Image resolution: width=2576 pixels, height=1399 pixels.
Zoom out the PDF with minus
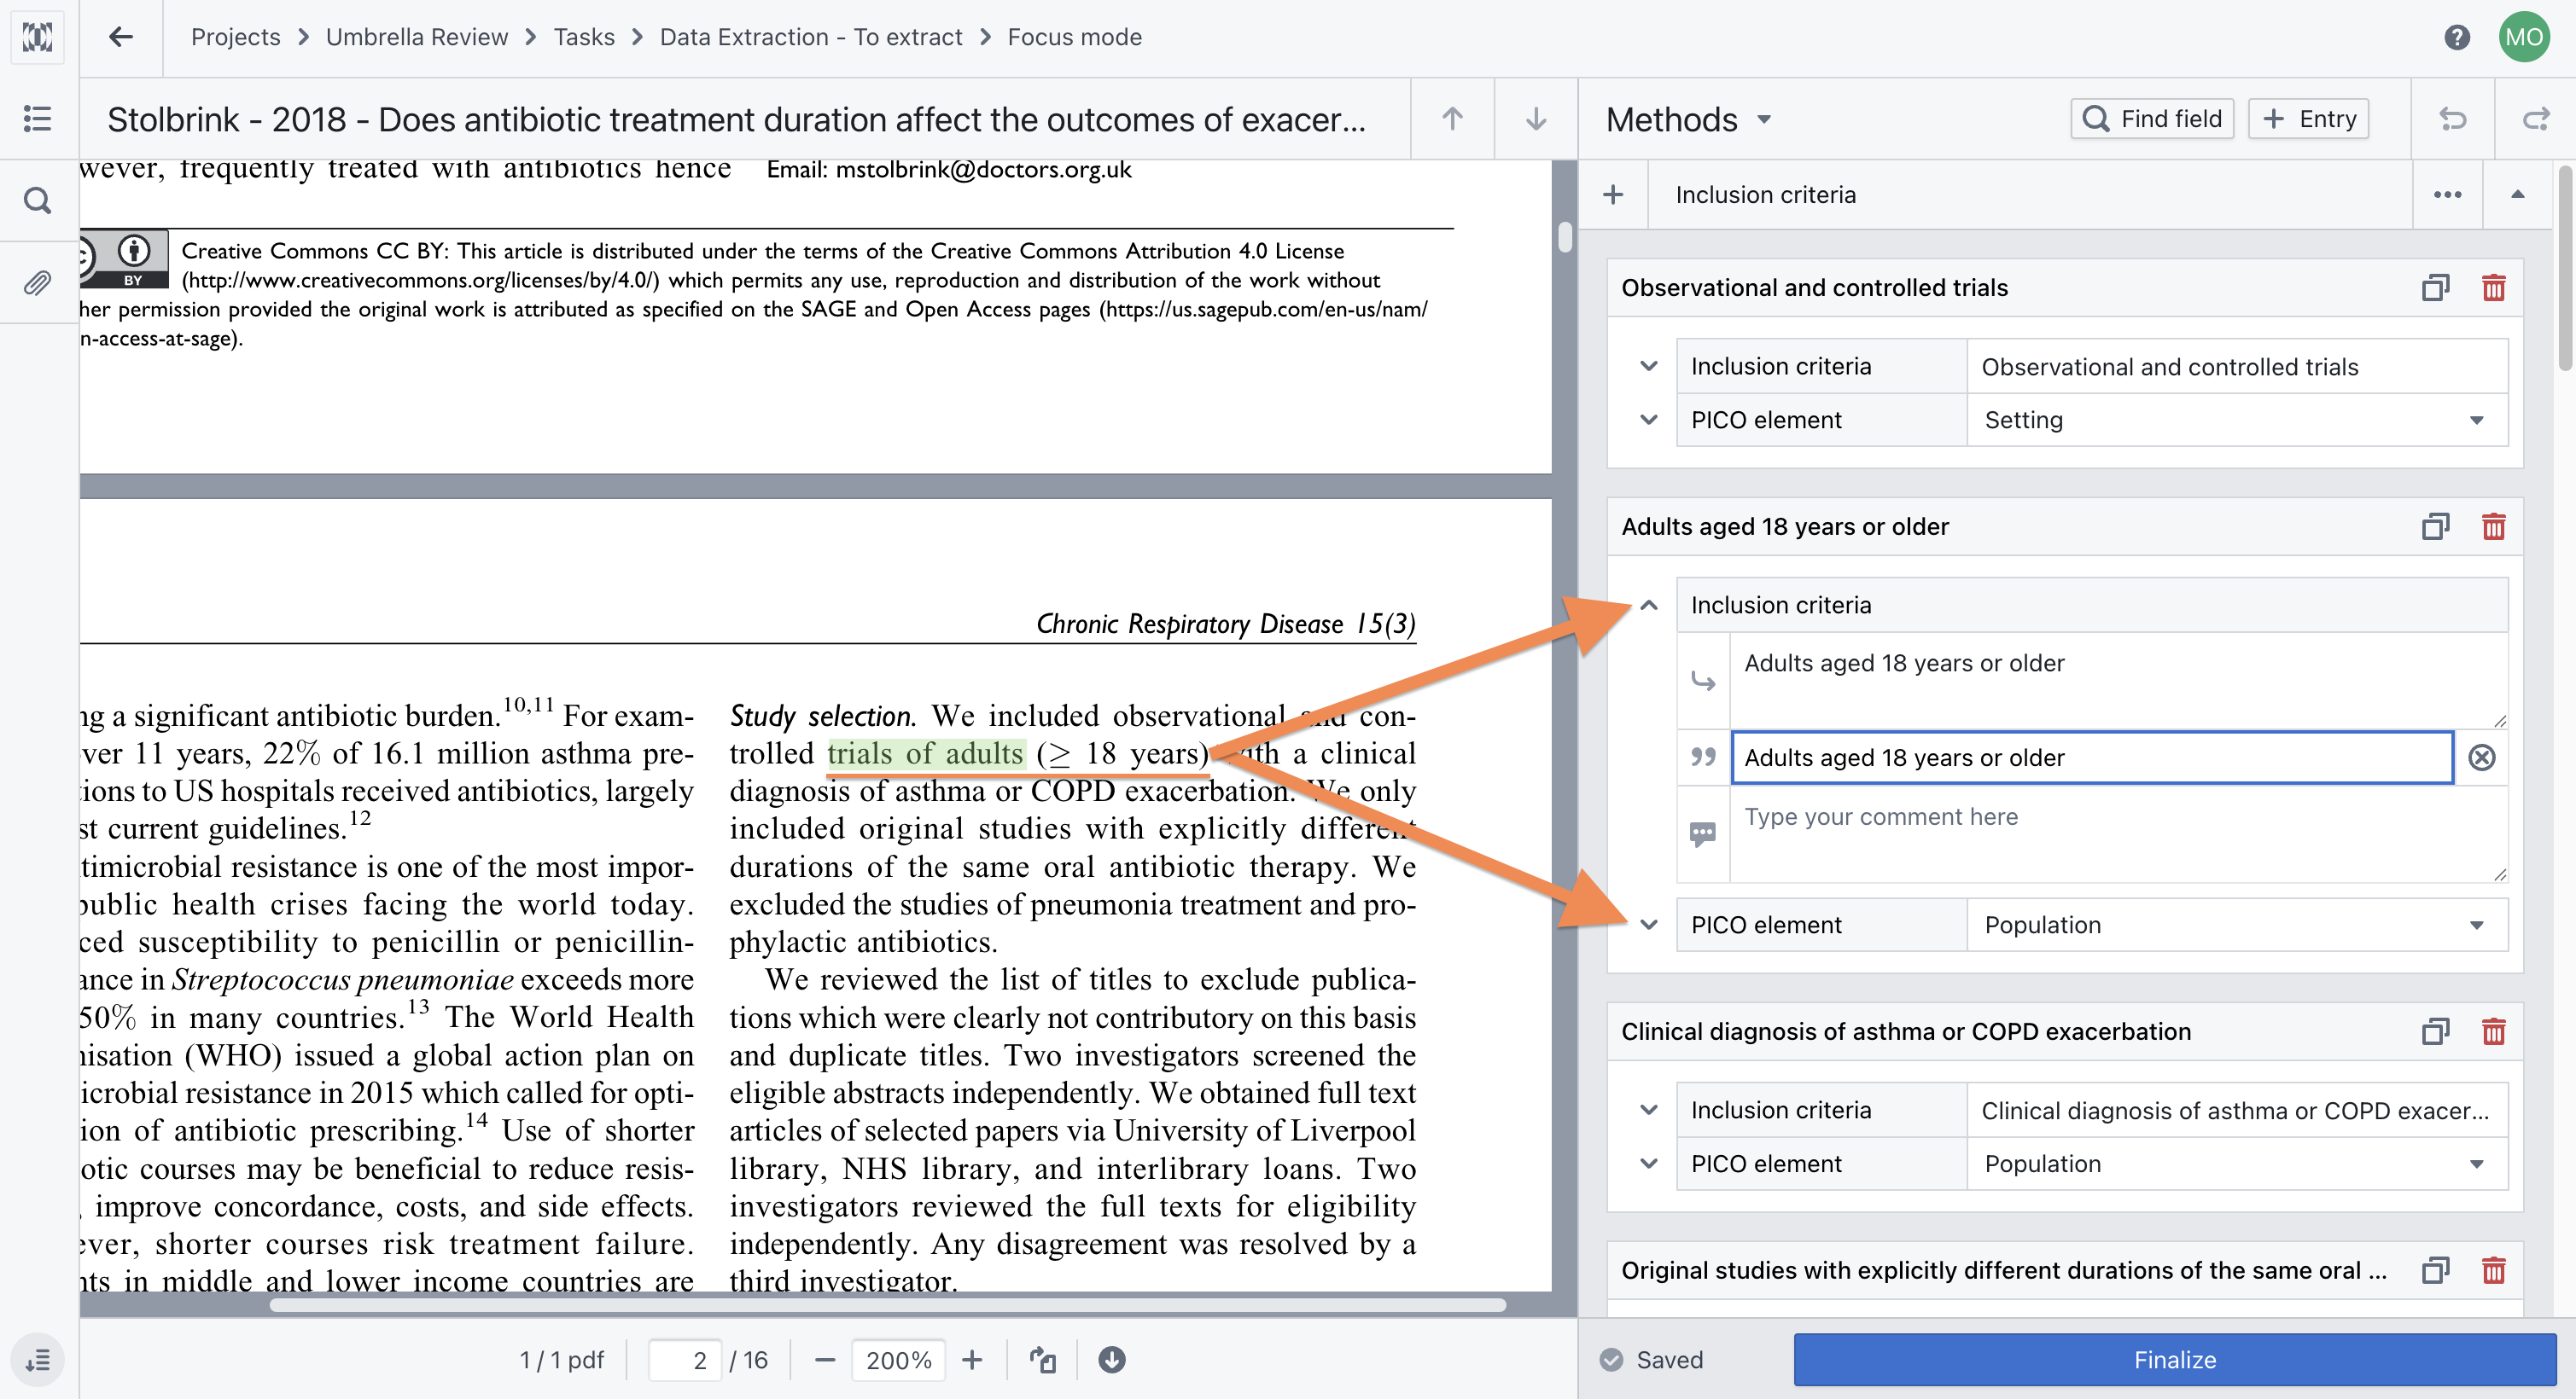click(824, 1359)
